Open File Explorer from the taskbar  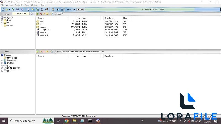click(74, 121)
